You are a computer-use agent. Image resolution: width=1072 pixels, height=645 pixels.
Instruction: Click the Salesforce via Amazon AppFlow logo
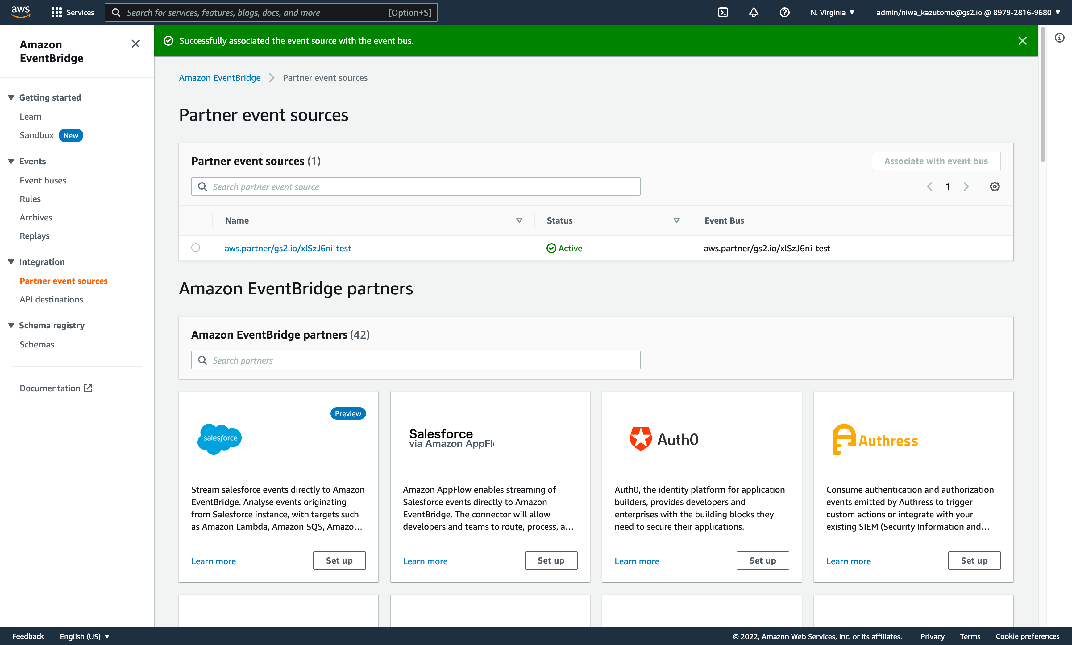click(x=451, y=438)
